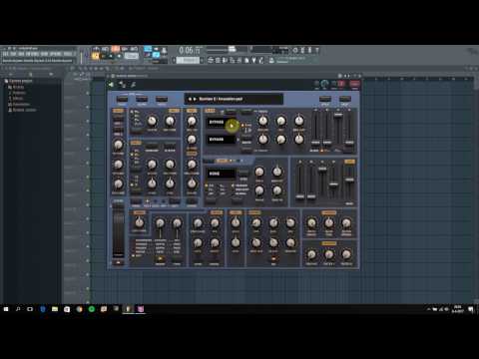Toggle the orange pattern/song mode button
Image resolution: width=479 pixels, height=359 pixels.
(96, 56)
